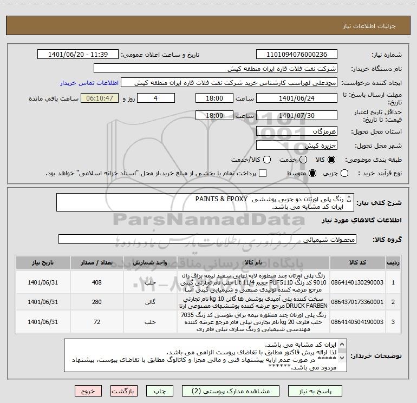Click quantity cell 72
This screenshot has width=417, height=403.
point(97,322)
